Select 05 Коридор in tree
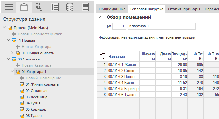Screen dimensions: 219x119 [36, 109]
